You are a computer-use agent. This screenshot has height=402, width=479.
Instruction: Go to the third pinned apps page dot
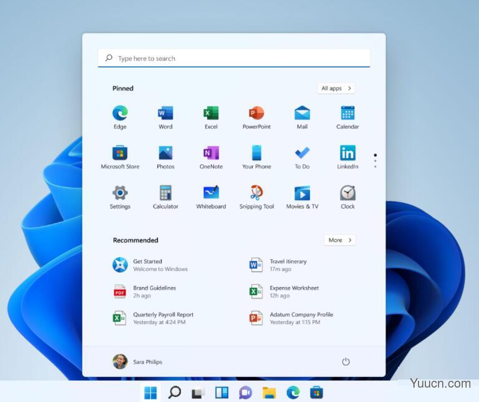point(375,167)
